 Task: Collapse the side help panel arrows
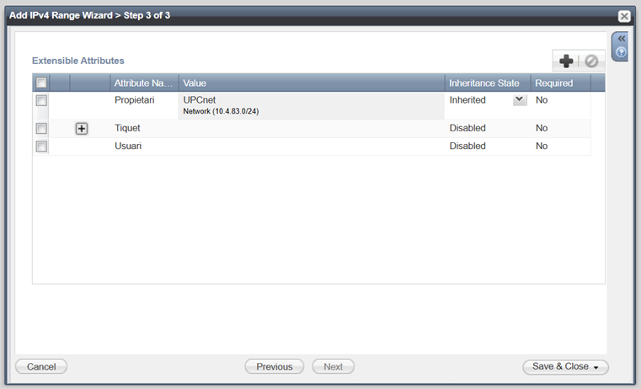point(621,39)
